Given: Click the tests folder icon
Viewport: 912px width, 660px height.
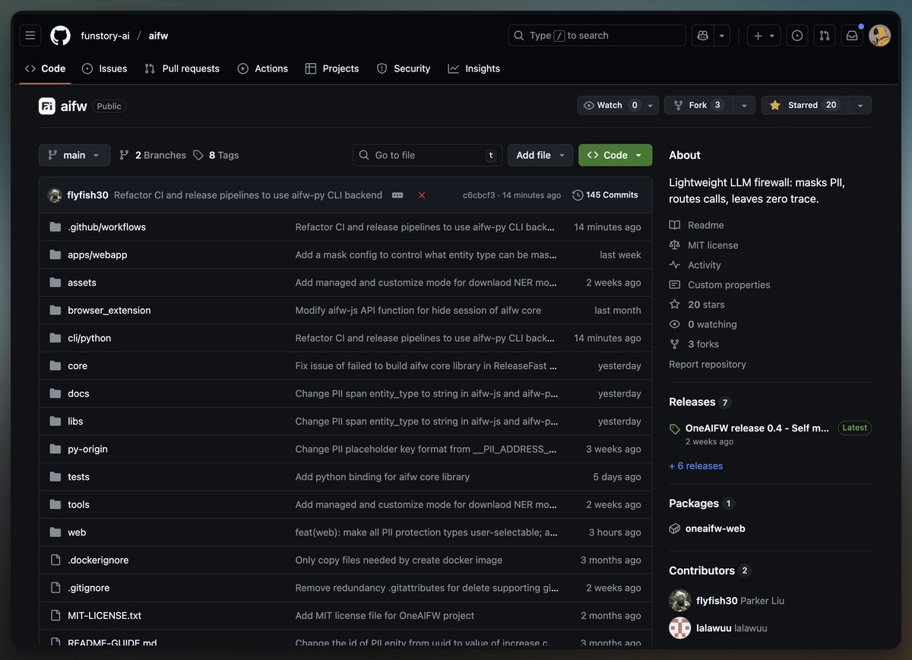Looking at the screenshot, I should coord(55,477).
